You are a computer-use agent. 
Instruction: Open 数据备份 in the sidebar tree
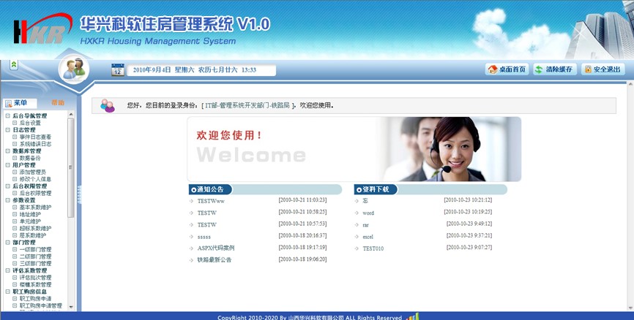pyautogui.click(x=30, y=158)
